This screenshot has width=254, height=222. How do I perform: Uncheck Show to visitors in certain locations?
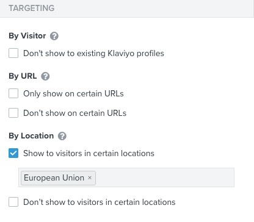[13, 153]
